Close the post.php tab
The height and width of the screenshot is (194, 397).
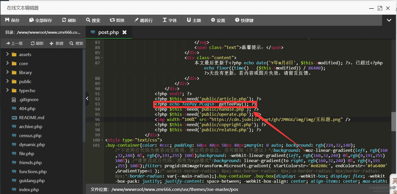tap(125, 32)
